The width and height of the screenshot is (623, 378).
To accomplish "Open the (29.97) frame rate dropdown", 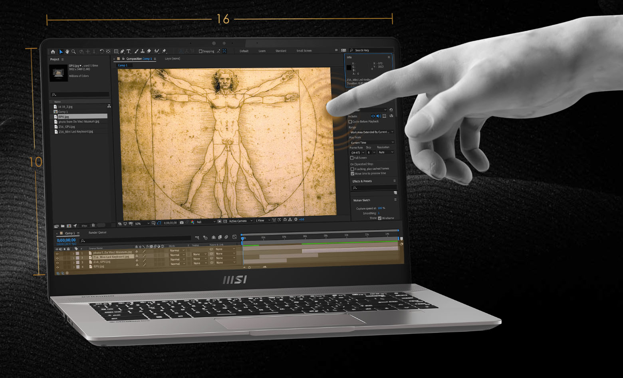I will click(x=358, y=152).
